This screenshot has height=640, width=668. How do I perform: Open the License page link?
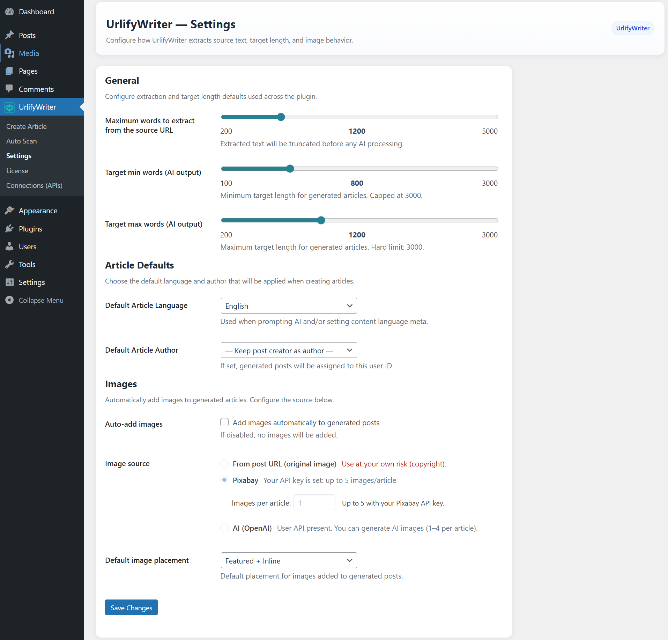[x=17, y=170]
